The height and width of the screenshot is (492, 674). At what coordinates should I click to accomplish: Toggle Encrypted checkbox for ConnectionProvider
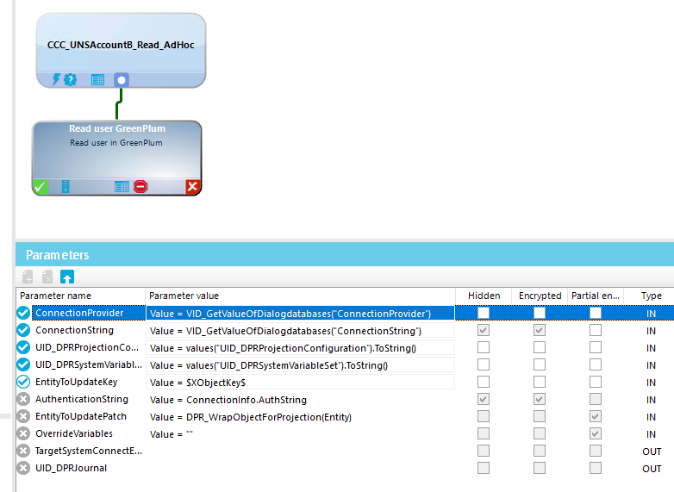(540, 313)
